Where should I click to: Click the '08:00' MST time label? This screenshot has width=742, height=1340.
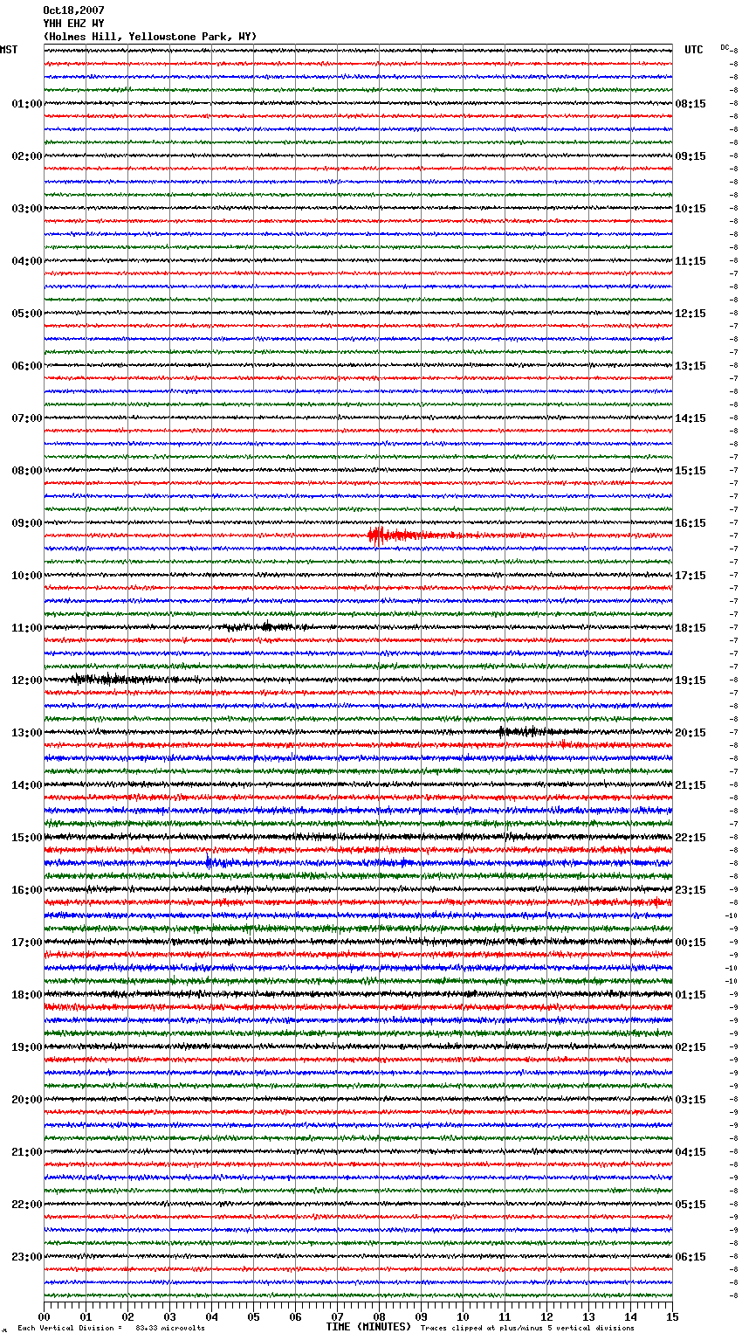[27, 471]
